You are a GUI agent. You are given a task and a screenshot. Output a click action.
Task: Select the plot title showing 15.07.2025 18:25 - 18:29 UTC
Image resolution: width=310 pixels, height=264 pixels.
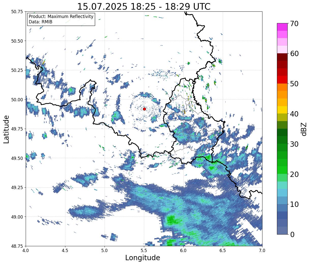point(144,6)
